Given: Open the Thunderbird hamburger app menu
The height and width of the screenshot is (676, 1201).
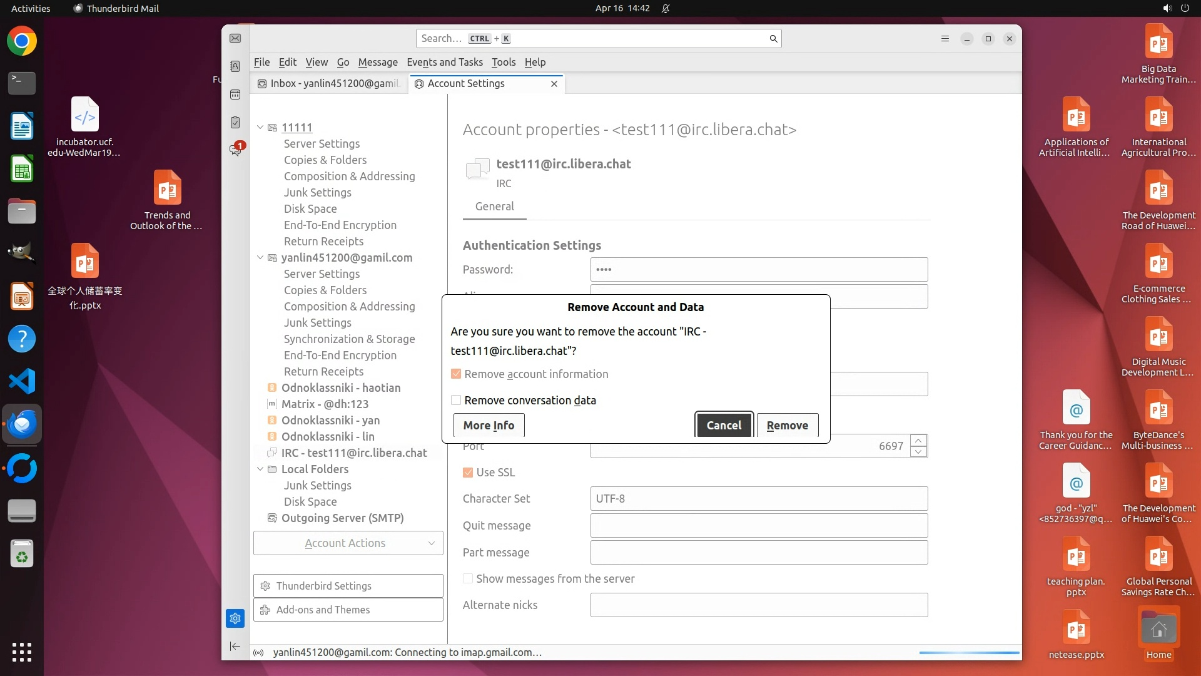Looking at the screenshot, I should coord(945,39).
